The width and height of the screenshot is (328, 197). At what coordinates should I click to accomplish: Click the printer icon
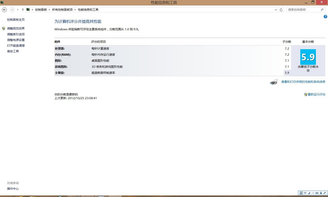pos(274,82)
